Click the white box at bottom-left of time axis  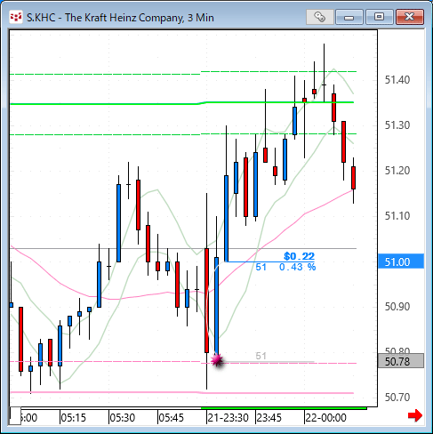pyautogui.click(x=15, y=416)
